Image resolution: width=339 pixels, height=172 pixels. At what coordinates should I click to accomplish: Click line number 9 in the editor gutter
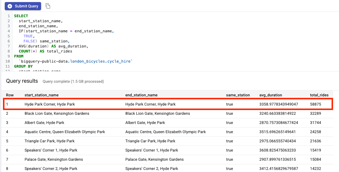[9, 56]
